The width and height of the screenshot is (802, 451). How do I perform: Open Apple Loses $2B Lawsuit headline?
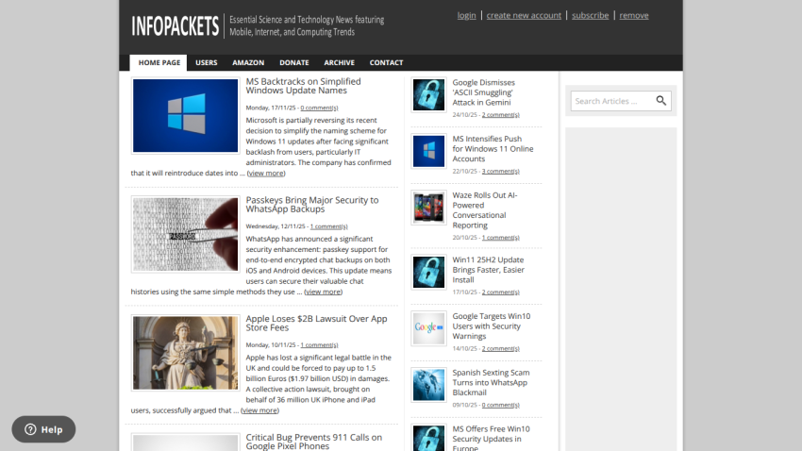[x=316, y=324]
